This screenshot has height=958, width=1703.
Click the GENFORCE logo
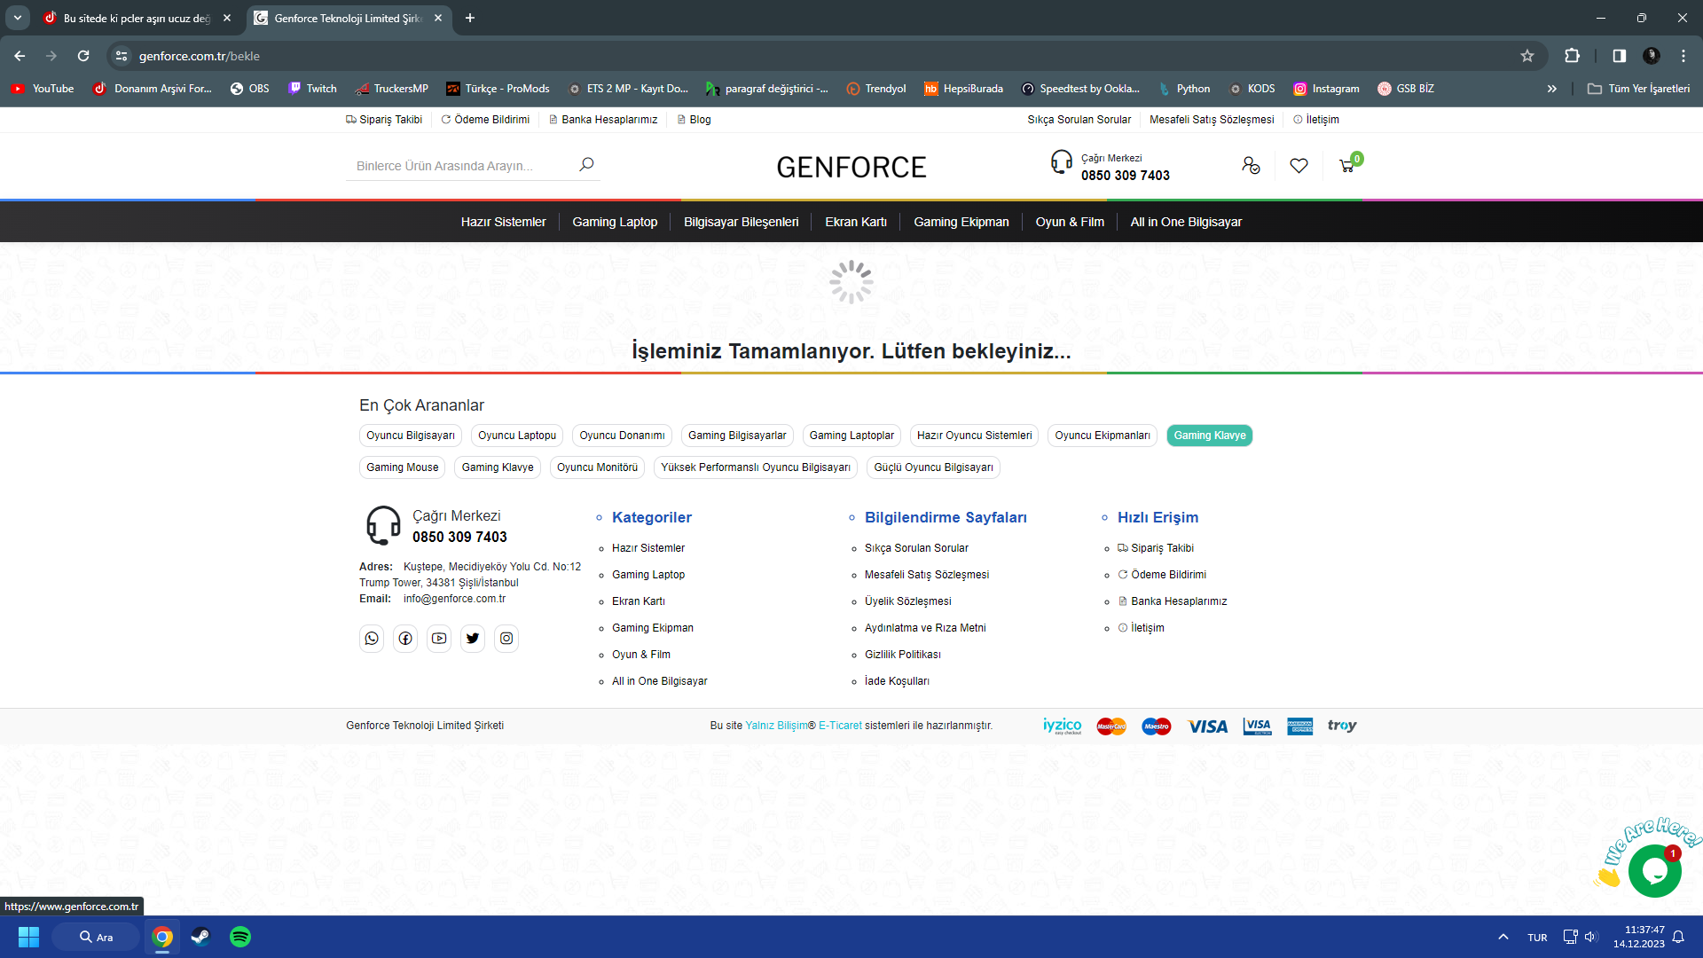851,167
